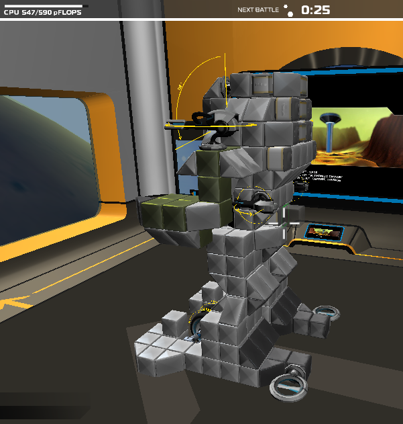Select the green armor blocks on left arm
The image size is (403, 424).
[x=164, y=213]
